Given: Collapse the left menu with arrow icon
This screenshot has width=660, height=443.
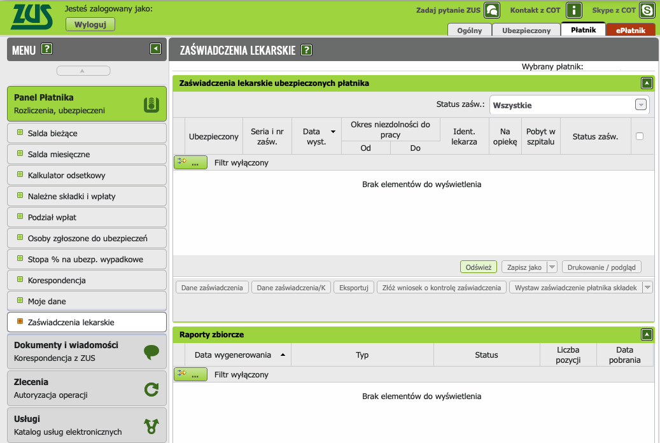Looking at the screenshot, I should click(x=155, y=49).
